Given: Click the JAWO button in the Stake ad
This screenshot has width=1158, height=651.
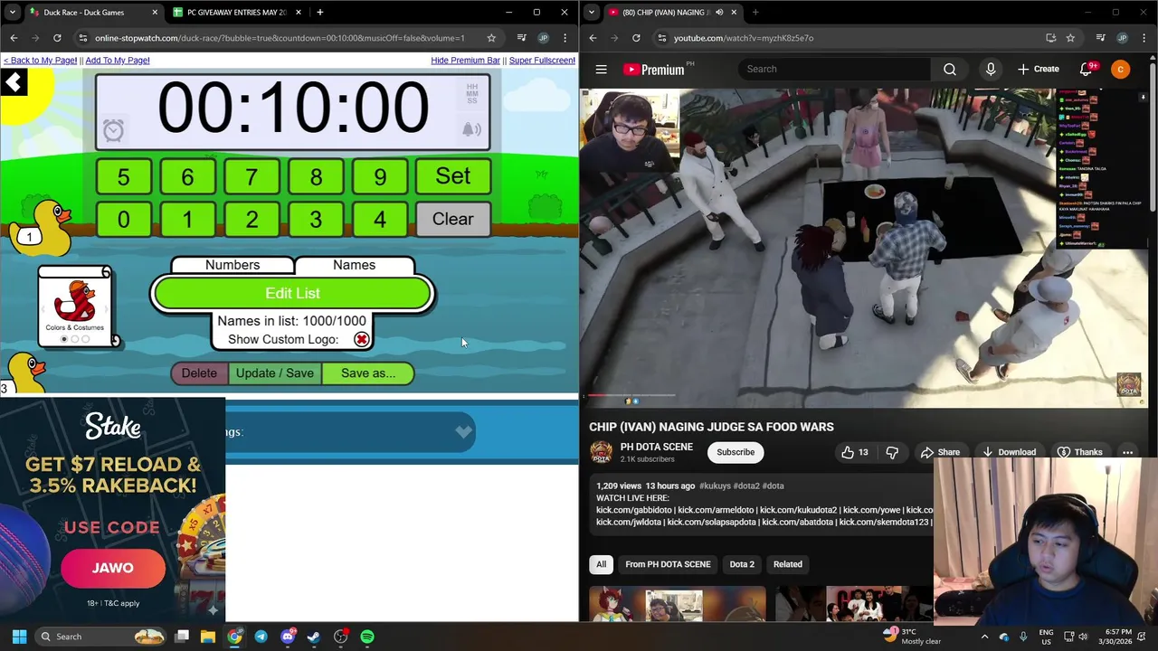Looking at the screenshot, I should point(113,568).
